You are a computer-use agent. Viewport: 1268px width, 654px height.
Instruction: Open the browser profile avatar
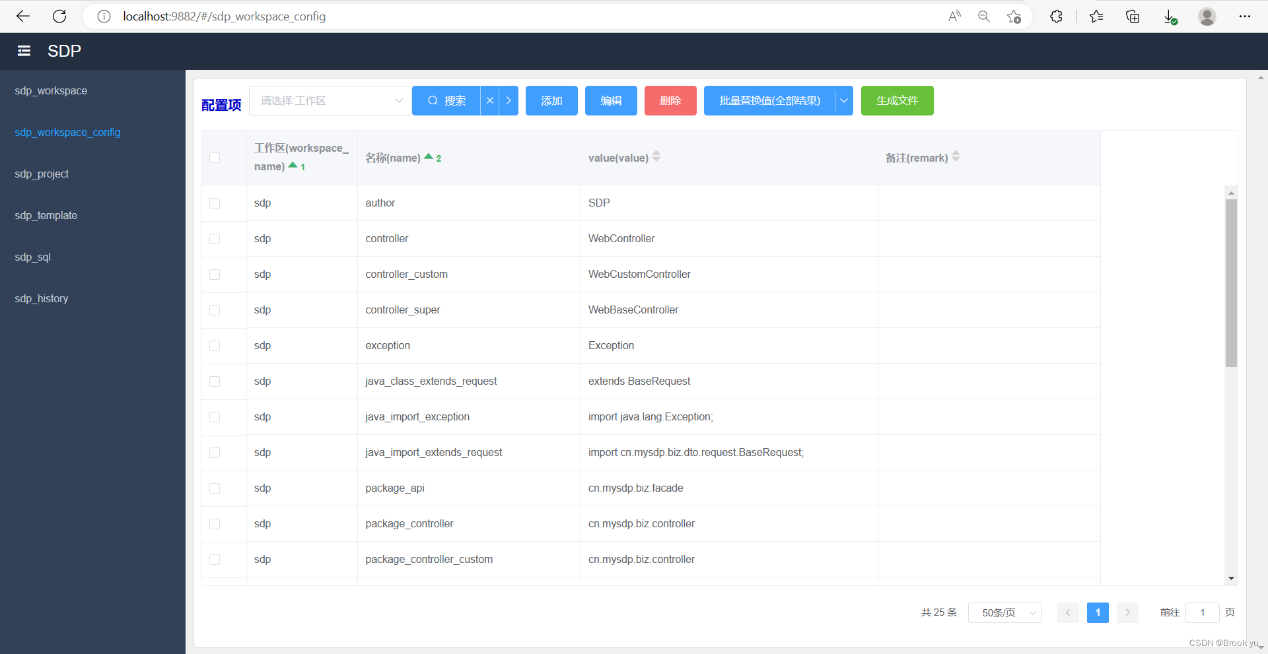coord(1207,16)
